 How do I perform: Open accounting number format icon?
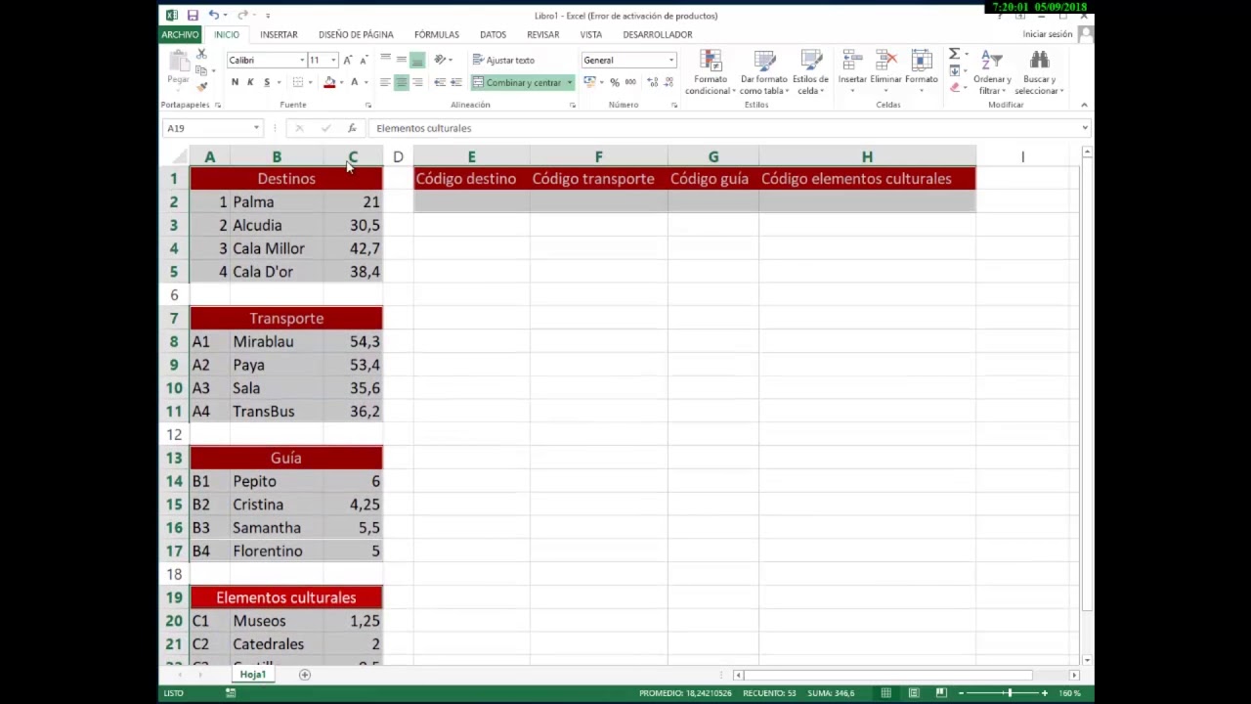589,82
